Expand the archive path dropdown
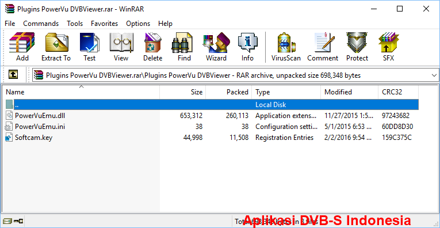 tap(434, 75)
